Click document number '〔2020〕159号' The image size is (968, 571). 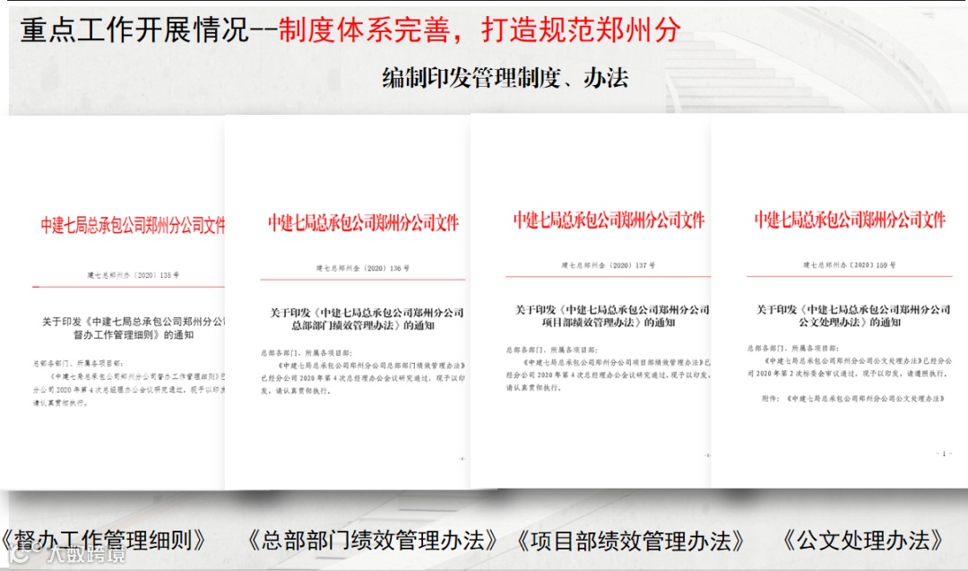872,264
